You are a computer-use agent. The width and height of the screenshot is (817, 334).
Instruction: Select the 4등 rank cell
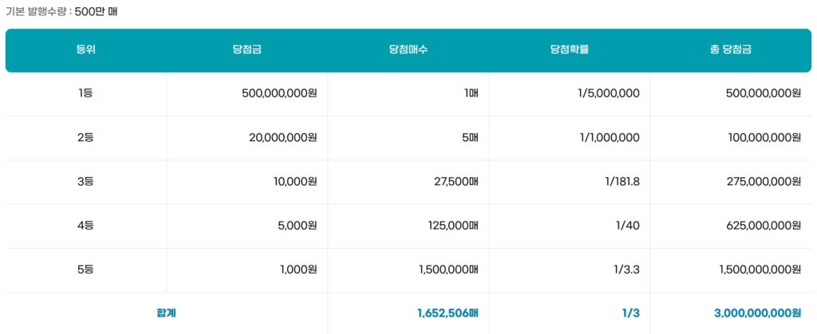click(x=85, y=226)
